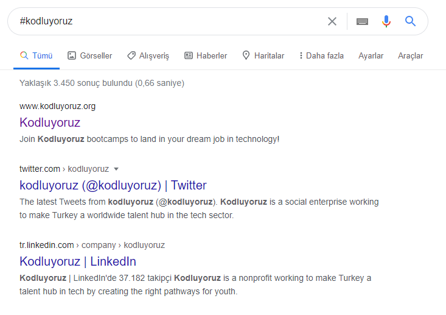Image resolution: width=446 pixels, height=315 pixels.
Task: Open kodluyoruz (@kodluyoruz) | Twitter result
Action: coord(113,185)
